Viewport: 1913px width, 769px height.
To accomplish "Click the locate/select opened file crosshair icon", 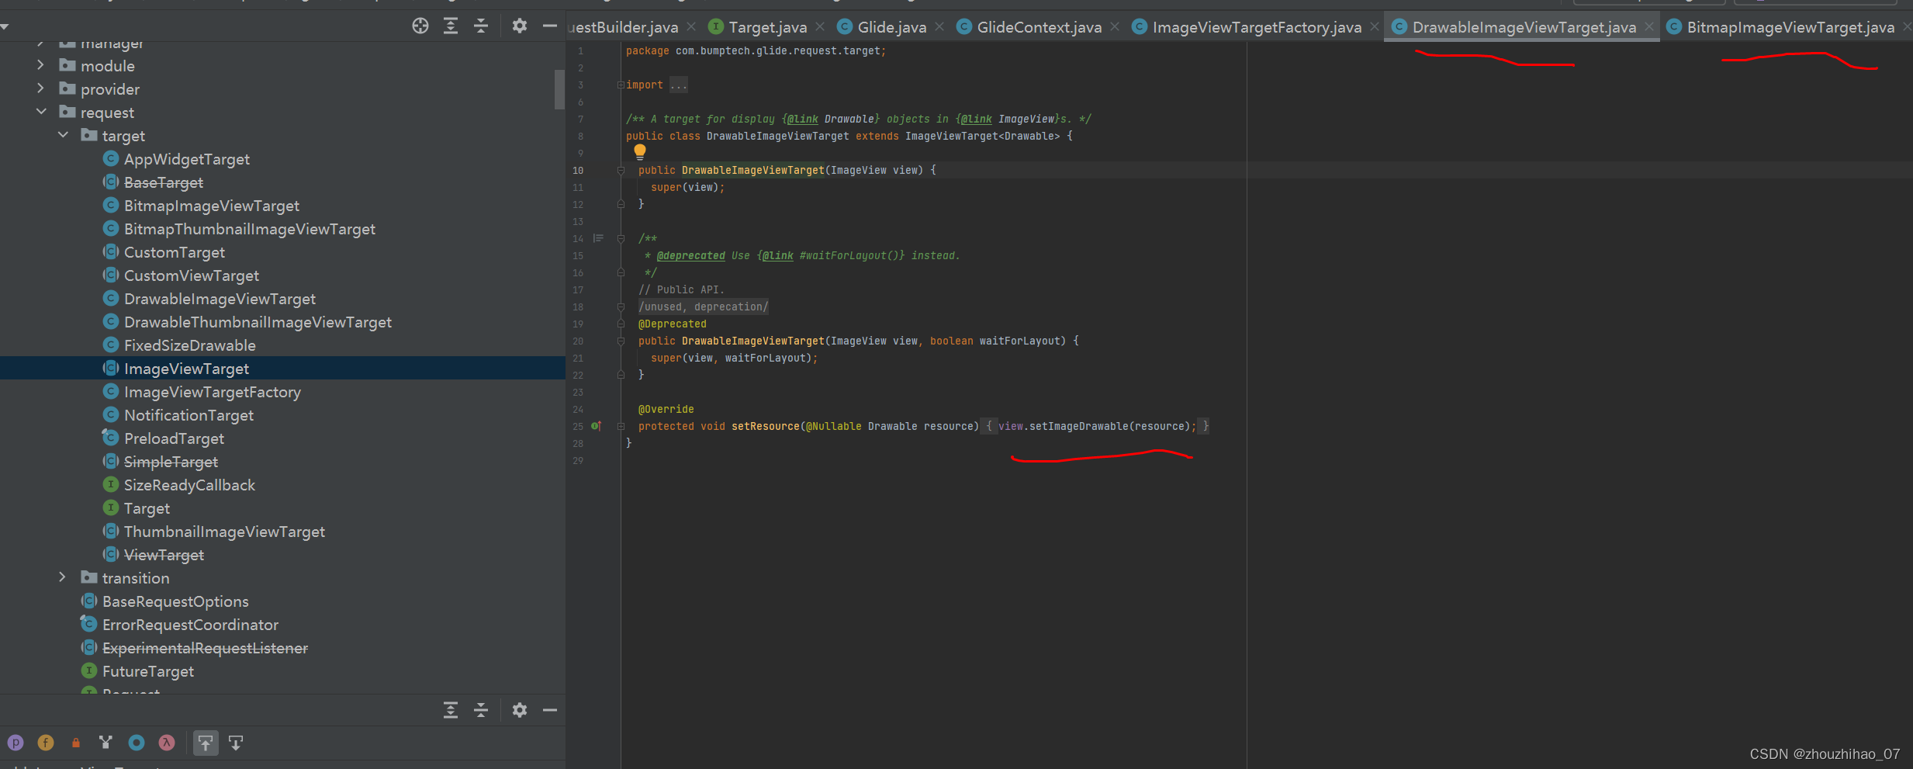I will (x=420, y=26).
